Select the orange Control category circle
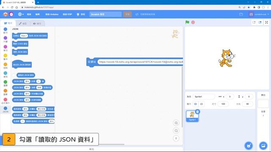The width and height of the screenshot is (271, 152). [x=6, y=64]
